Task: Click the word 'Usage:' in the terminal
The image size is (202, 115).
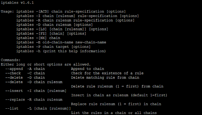Action: click(7, 11)
